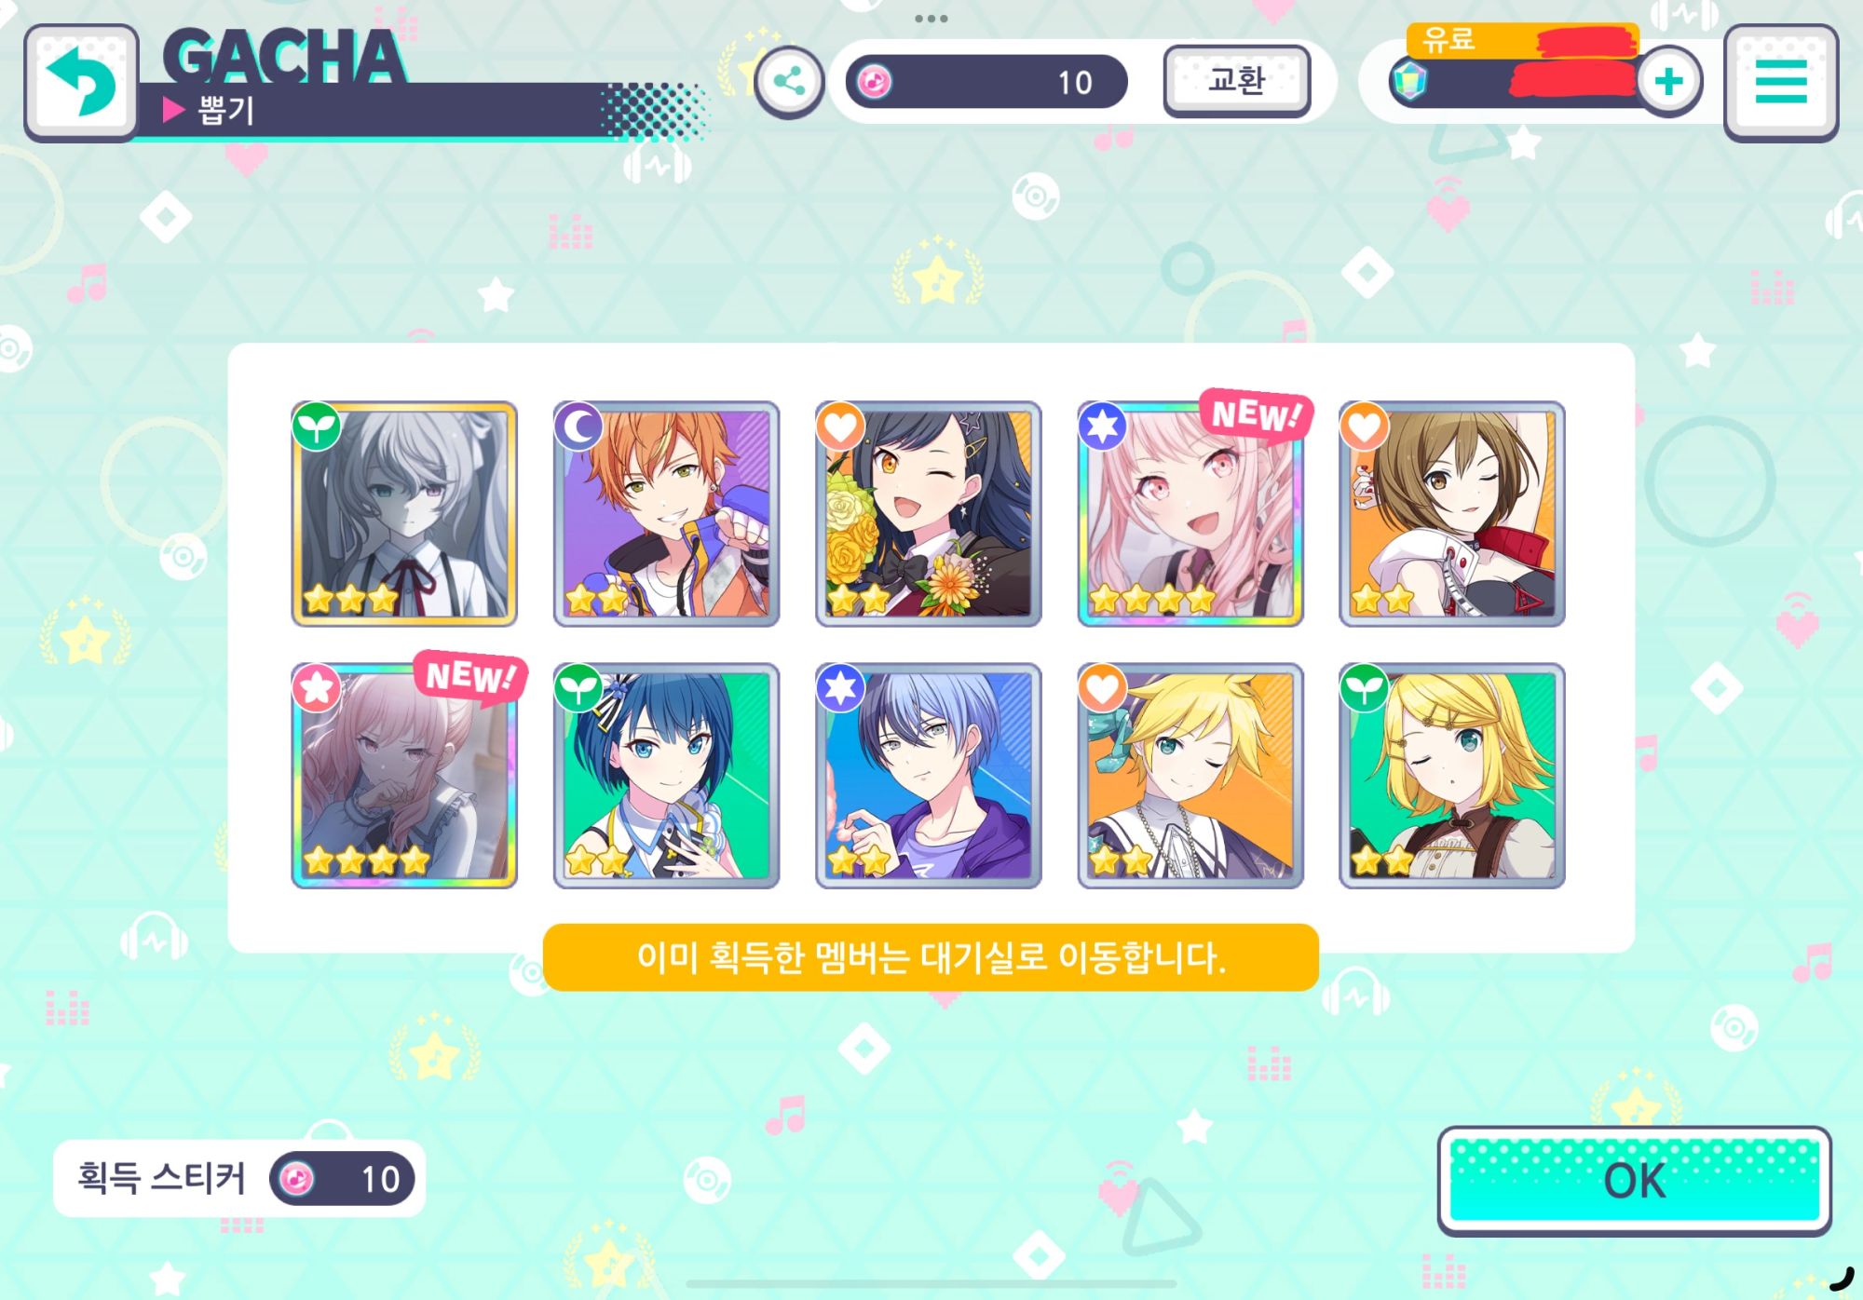Viewport: 1863px width, 1300px height.
Task: Select the orange-haired boy two-star card
Action: tap(666, 514)
